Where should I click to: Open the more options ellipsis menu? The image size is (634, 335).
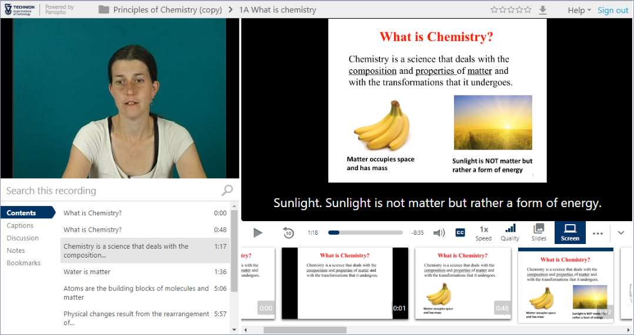pyautogui.click(x=598, y=233)
